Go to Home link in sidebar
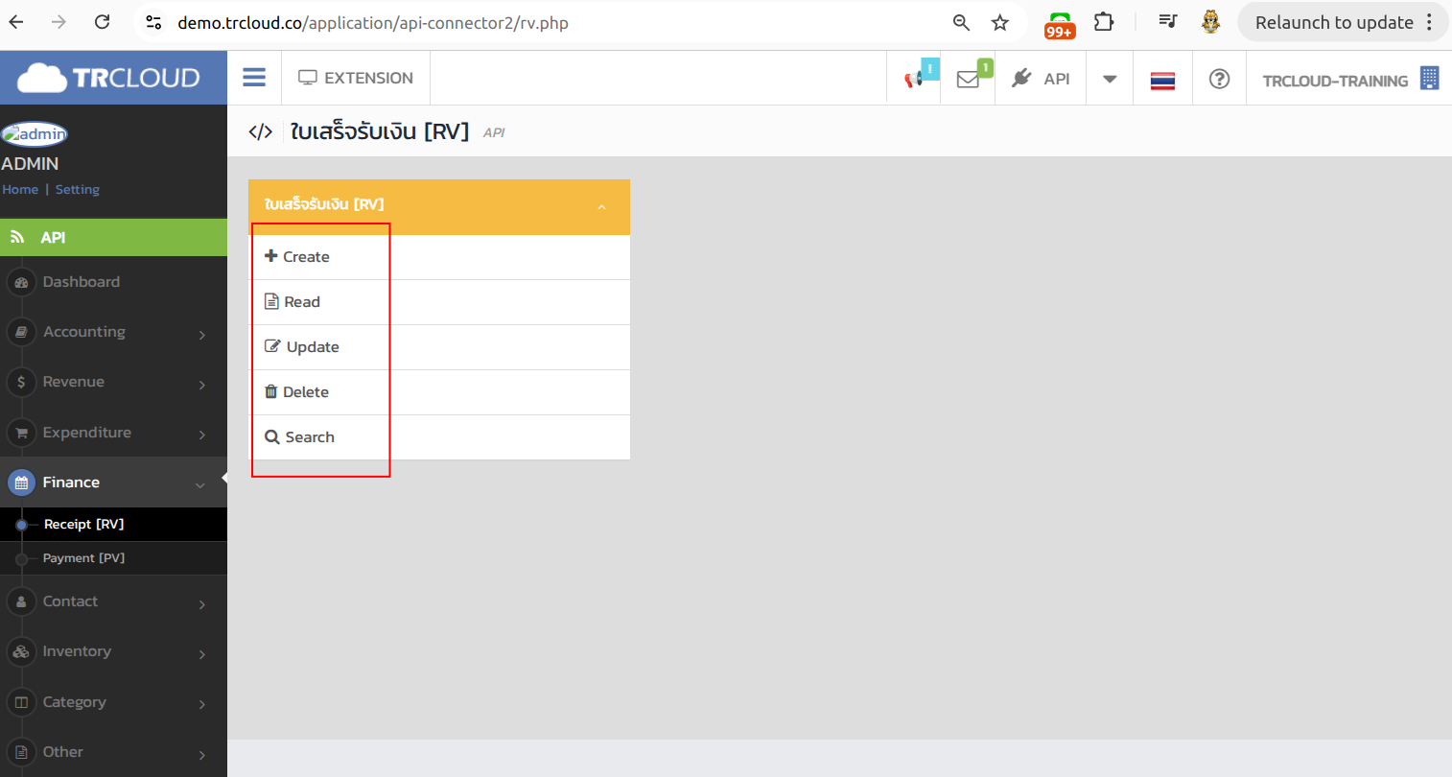Viewport: 1452px width, 777px height. [20, 189]
